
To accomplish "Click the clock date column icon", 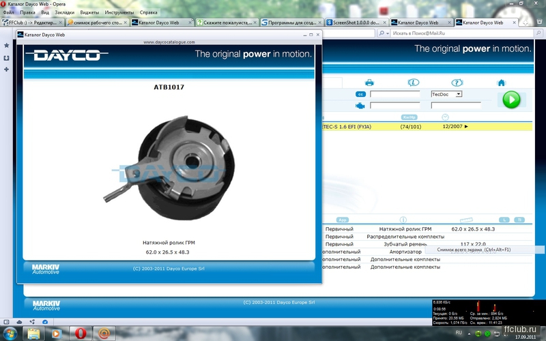I will point(445,117).
